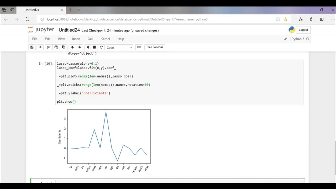Image resolution: width=336 pixels, height=189 pixels.
Task: Share this page icon
Action: click(x=322, y=19)
